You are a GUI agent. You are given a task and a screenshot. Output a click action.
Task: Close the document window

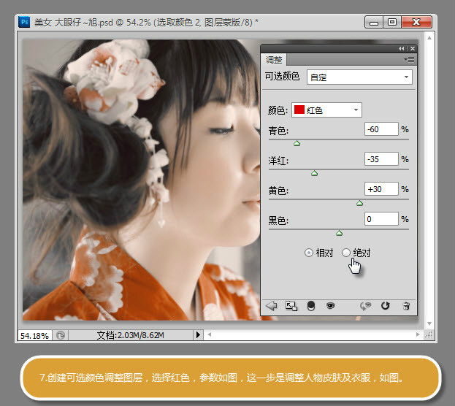pyautogui.click(x=417, y=22)
